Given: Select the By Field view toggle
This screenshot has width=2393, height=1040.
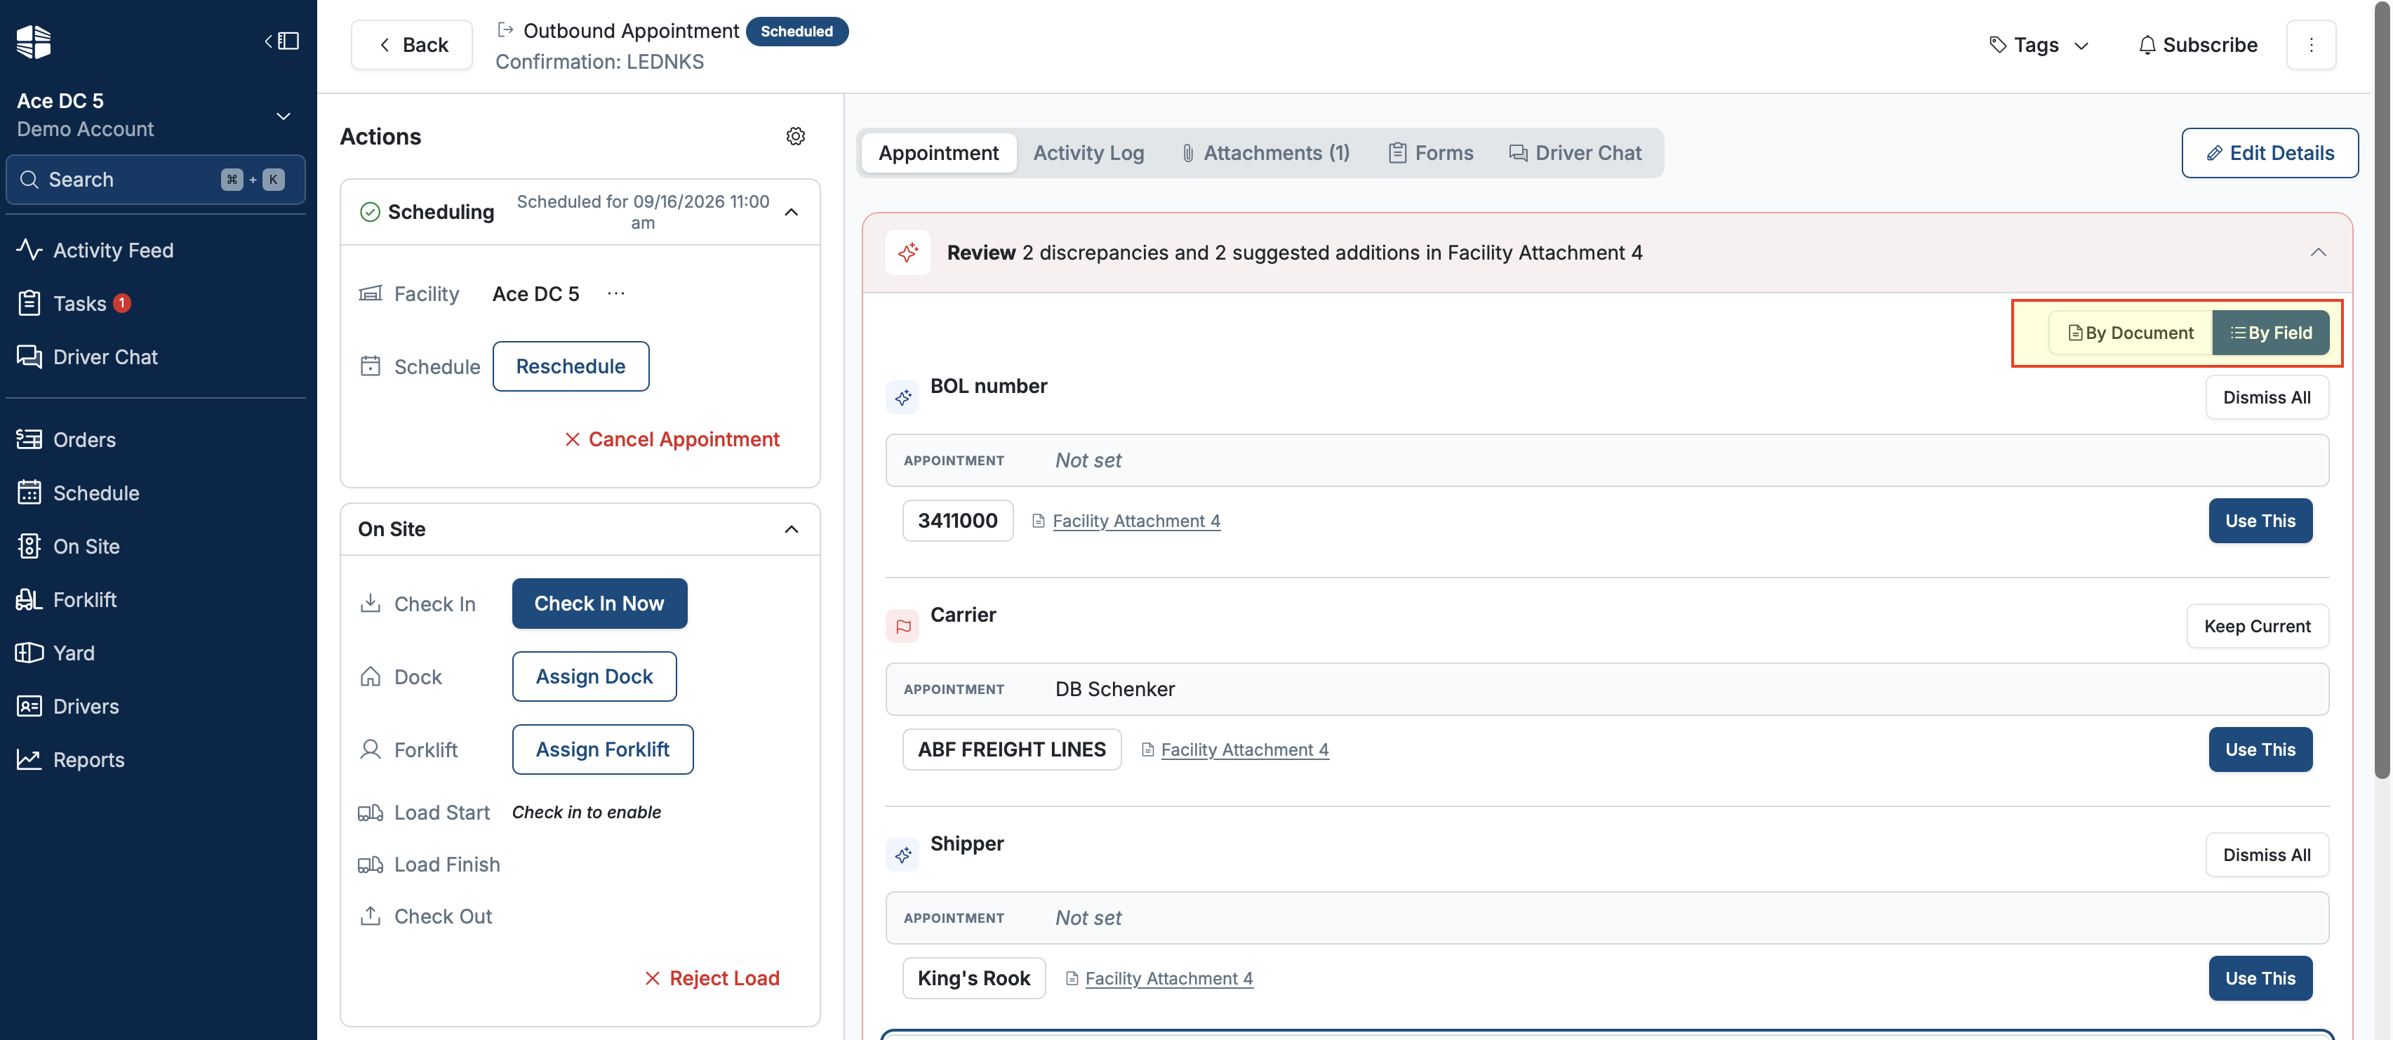Looking at the screenshot, I should (x=2270, y=333).
